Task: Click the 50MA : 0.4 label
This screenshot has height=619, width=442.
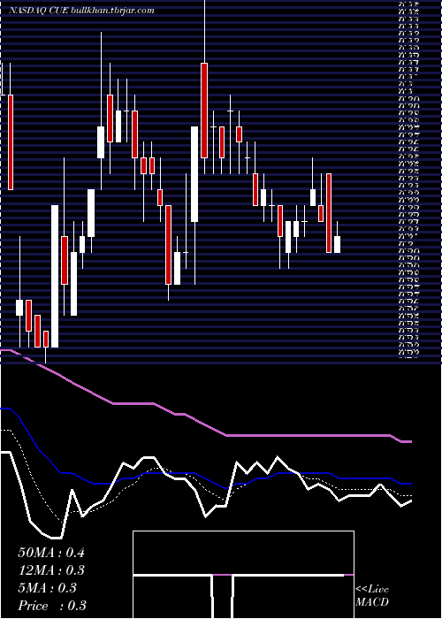Action: [x=51, y=553]
